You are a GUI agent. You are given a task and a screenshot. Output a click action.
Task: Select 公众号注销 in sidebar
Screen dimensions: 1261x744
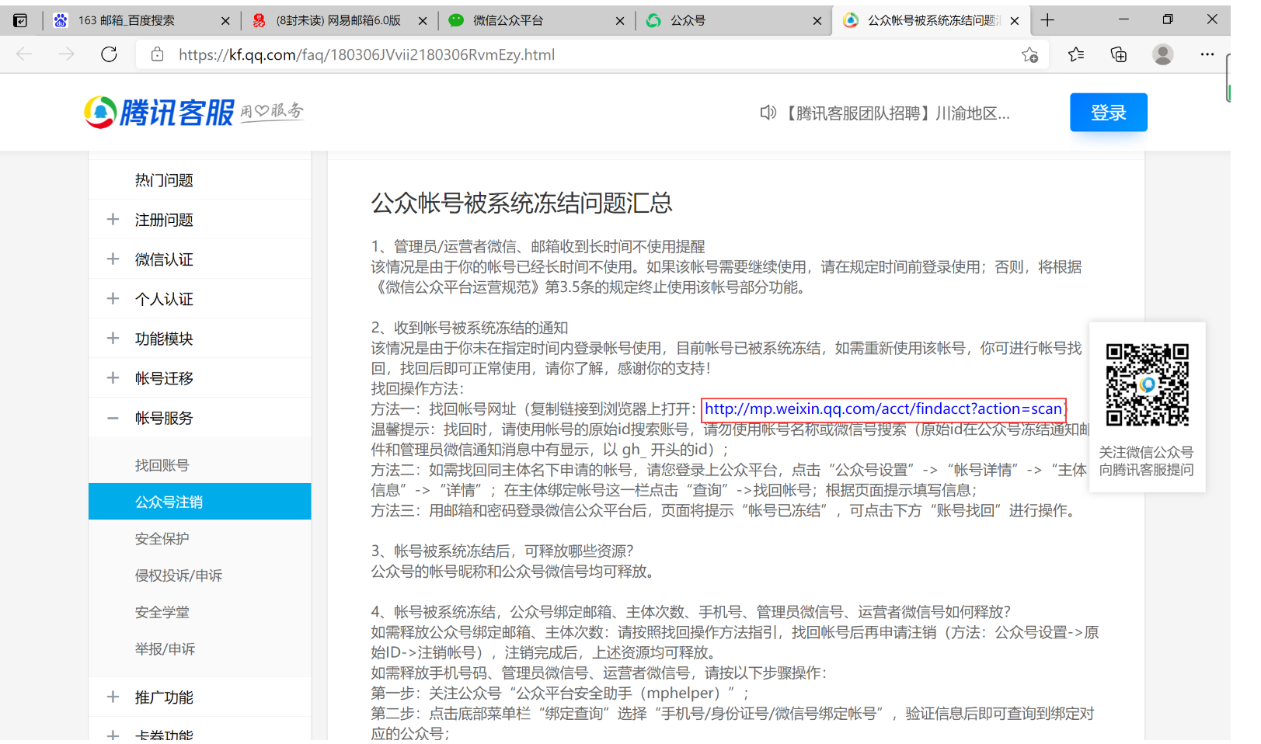(200, 502)
